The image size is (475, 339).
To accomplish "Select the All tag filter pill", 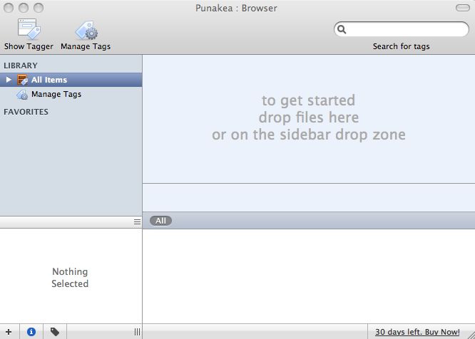I will click(160, 221).
